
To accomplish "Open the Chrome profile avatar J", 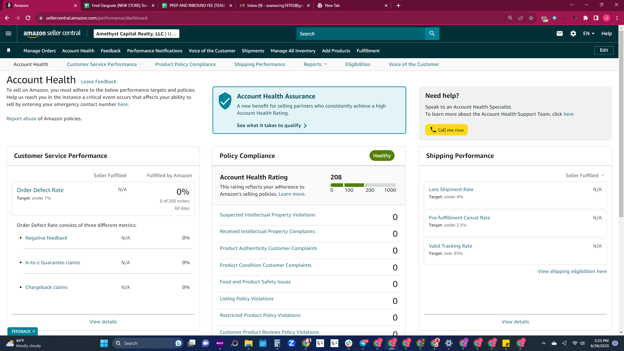I will [x=606, y=18].
